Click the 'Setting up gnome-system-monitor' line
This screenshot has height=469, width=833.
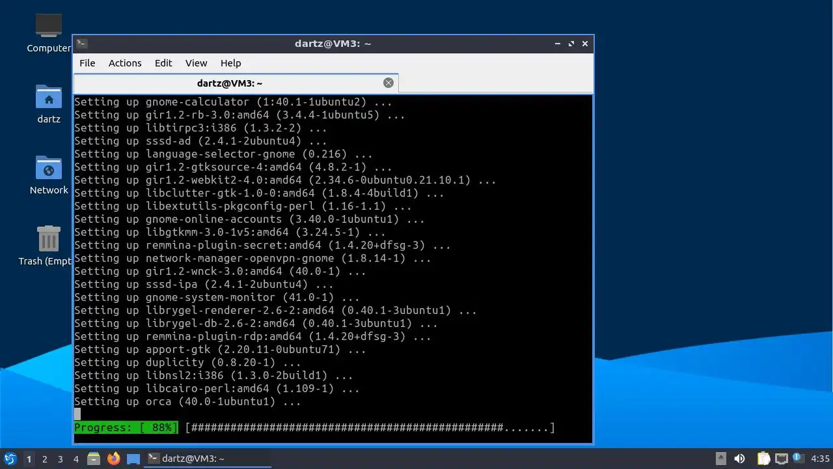point(217,297)
